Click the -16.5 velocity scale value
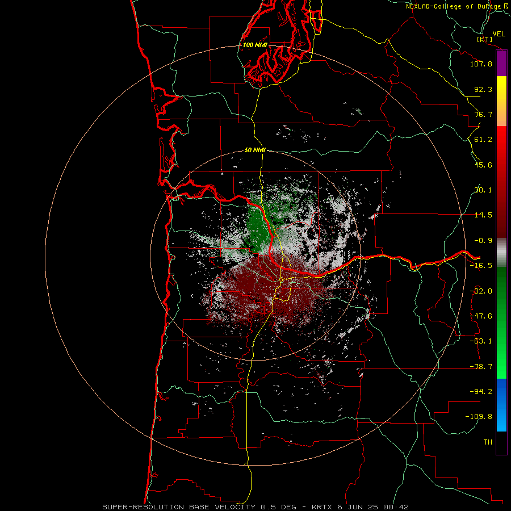Image resolution: width=511 pixels, height=511 pixels. (x=481, y=266)
